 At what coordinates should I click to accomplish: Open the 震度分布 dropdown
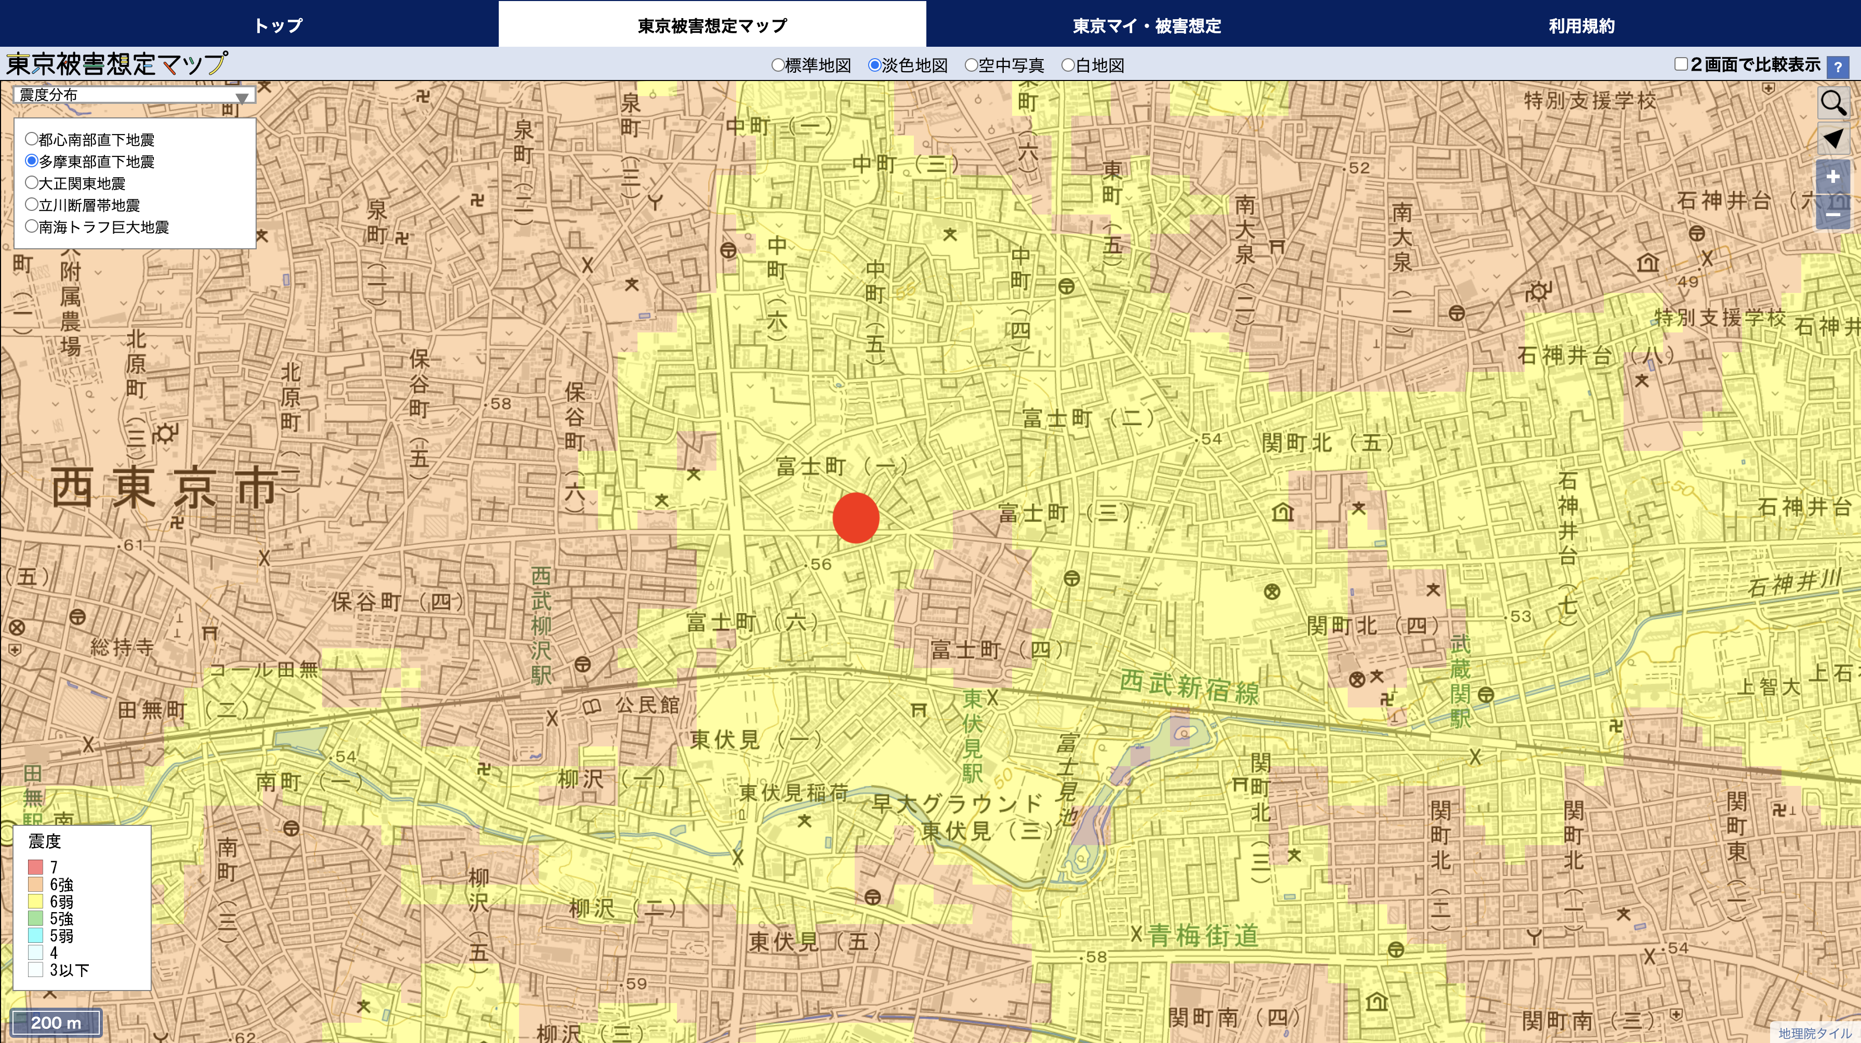click(135, 95)
